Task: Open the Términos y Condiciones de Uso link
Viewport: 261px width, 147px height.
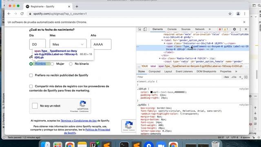Action: coord(79,121)
